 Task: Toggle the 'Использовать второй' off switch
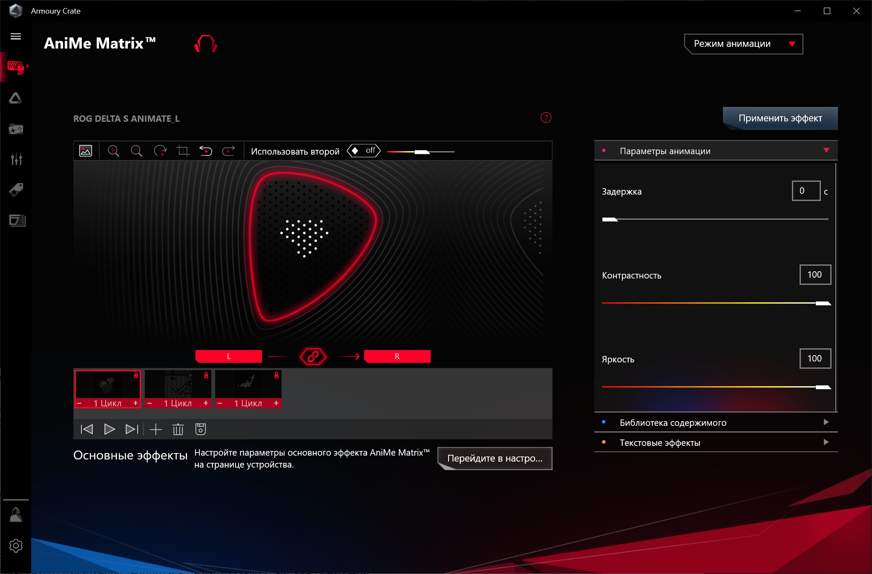point(363,151)
